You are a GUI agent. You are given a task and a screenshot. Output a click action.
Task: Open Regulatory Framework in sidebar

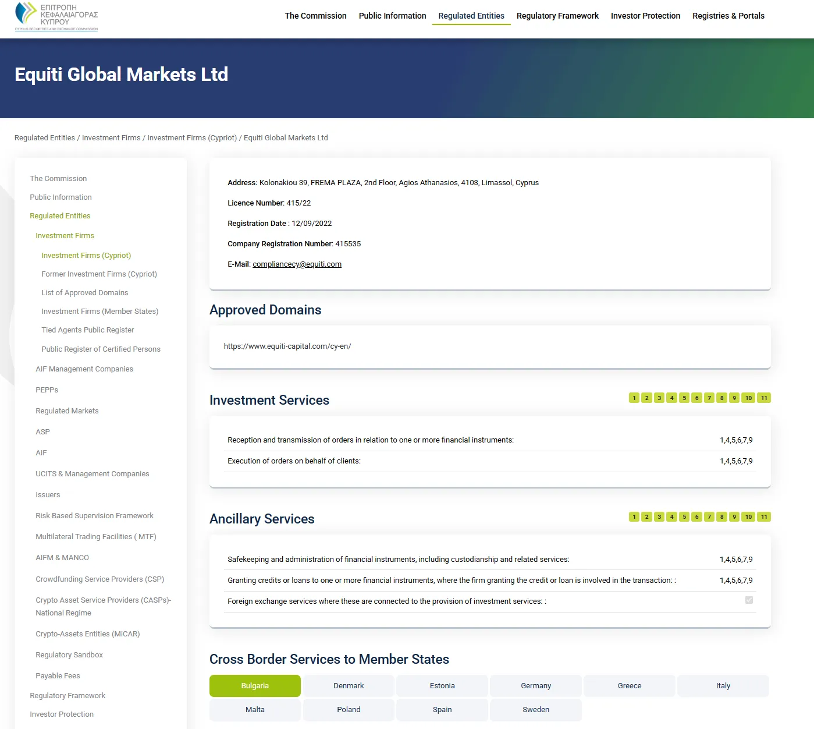click(67, 696)
